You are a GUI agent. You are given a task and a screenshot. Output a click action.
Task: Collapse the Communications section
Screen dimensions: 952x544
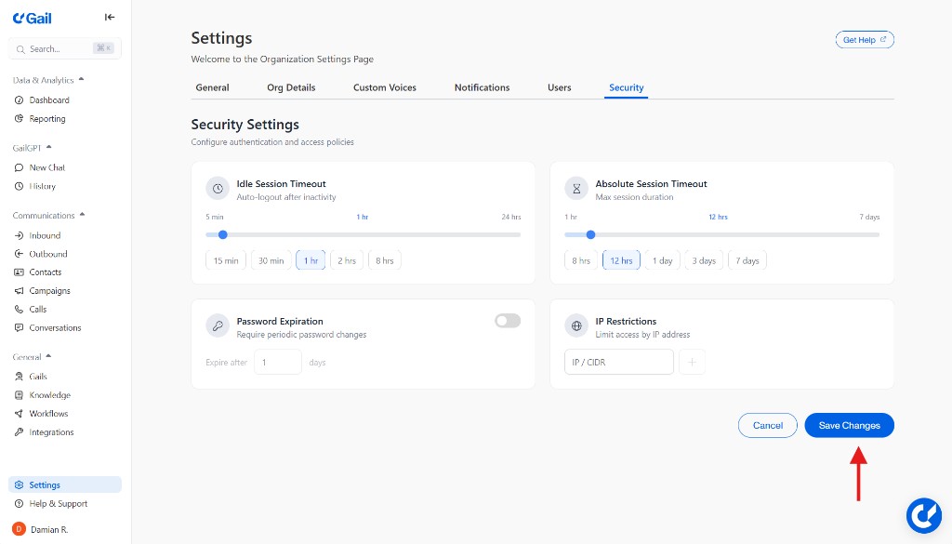coord(82,216)
